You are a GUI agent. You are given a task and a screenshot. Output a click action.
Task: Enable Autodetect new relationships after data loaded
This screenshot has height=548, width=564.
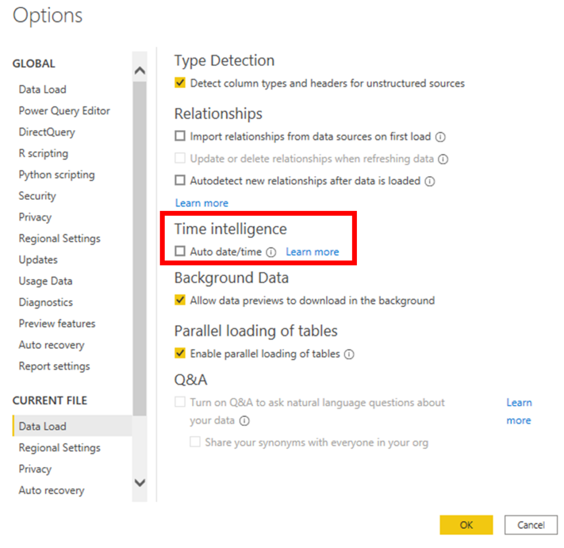180,180
